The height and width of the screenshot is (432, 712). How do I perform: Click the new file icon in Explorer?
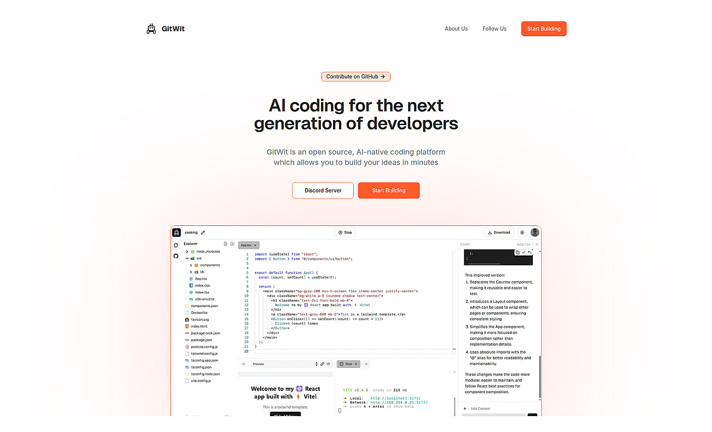pos(226,243)
